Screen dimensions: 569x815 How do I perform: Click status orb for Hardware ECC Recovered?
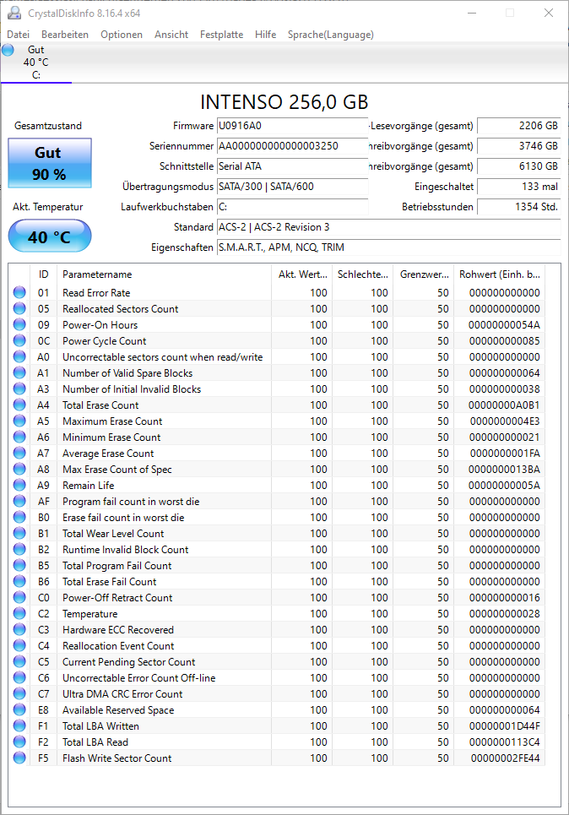point(19,629)
